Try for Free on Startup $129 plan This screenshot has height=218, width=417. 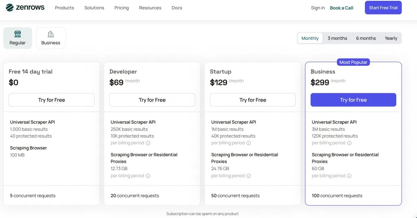tap(252, 100)
